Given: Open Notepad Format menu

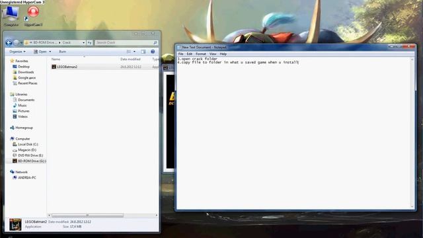Looking at the screenshot, I should click(x=201, y=54).
